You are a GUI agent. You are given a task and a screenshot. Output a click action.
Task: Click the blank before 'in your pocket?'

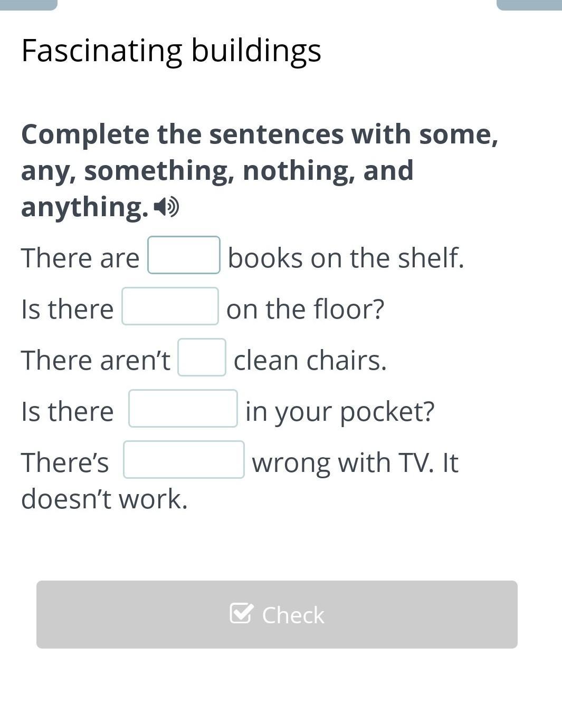coord(183,409)
